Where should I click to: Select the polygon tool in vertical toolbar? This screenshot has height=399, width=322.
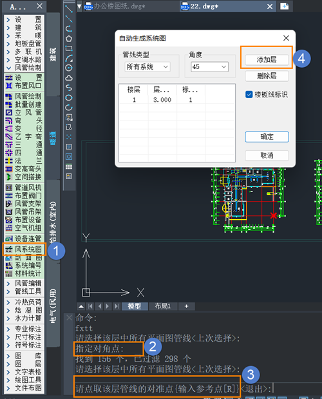69,39
